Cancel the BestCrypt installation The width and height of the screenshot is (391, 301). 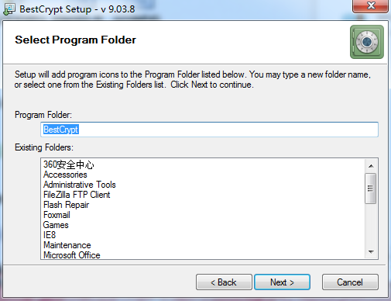coord(350,282)
